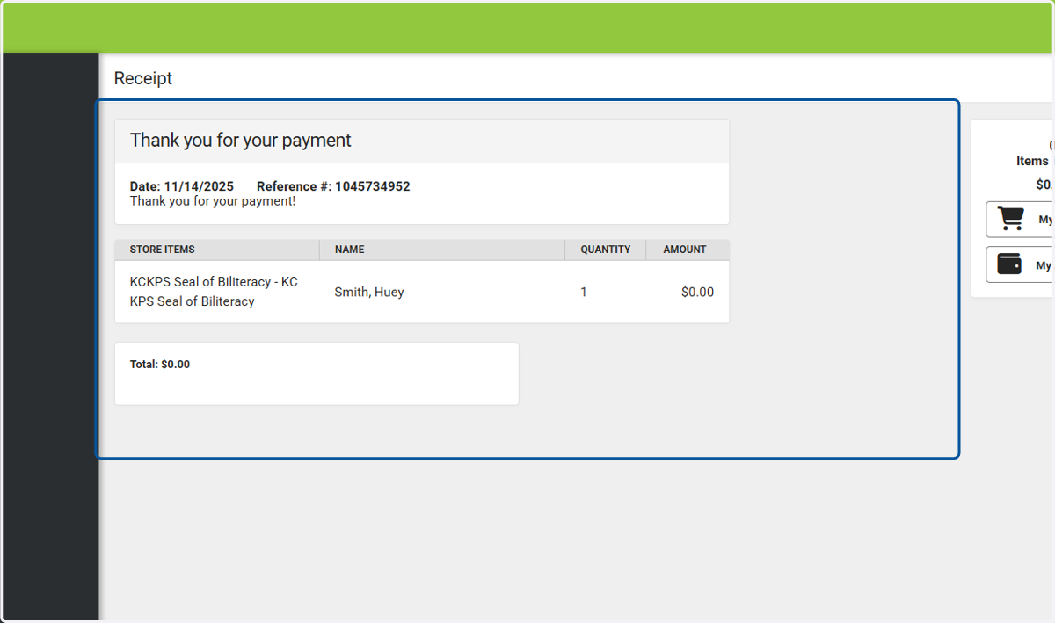1055x623 pixels.
Task: Select the KCKPS Seal of Biliteracy item
Action: (214, 292)
